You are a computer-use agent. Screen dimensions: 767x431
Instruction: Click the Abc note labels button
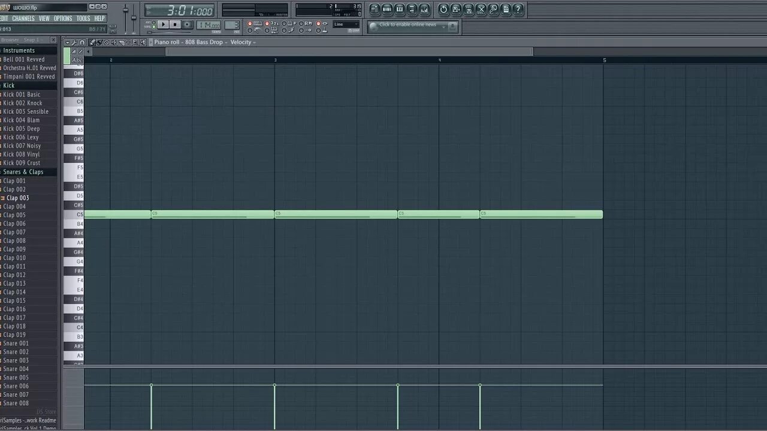pos(77,60)
